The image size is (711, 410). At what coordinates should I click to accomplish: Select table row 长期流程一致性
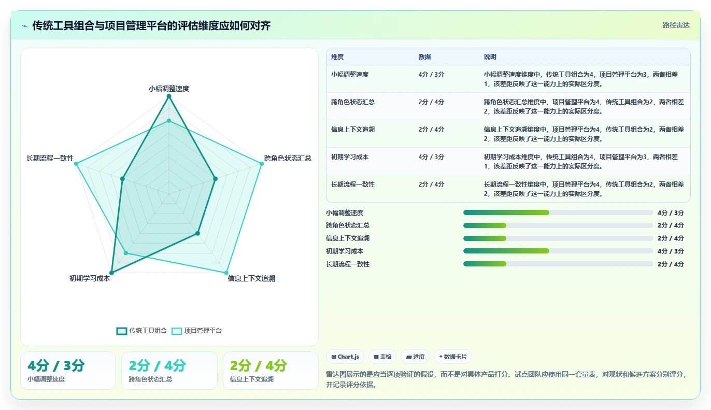508,189
